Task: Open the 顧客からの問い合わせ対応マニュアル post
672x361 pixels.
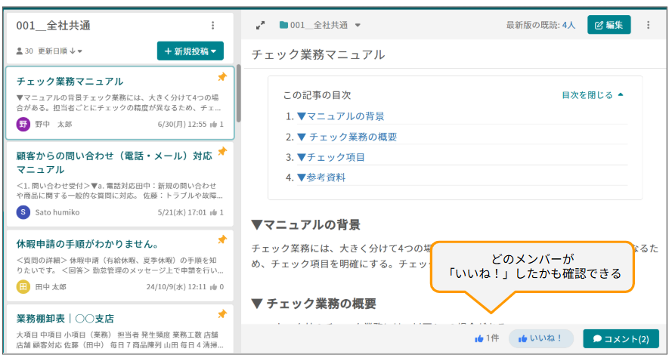Action: tap(113, 162)
